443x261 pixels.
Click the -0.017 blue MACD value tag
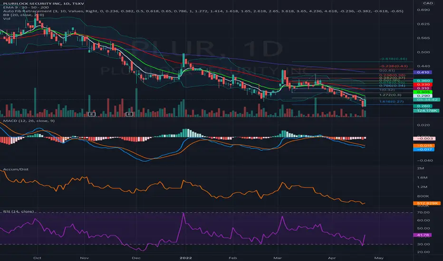[x=424, y=149]
